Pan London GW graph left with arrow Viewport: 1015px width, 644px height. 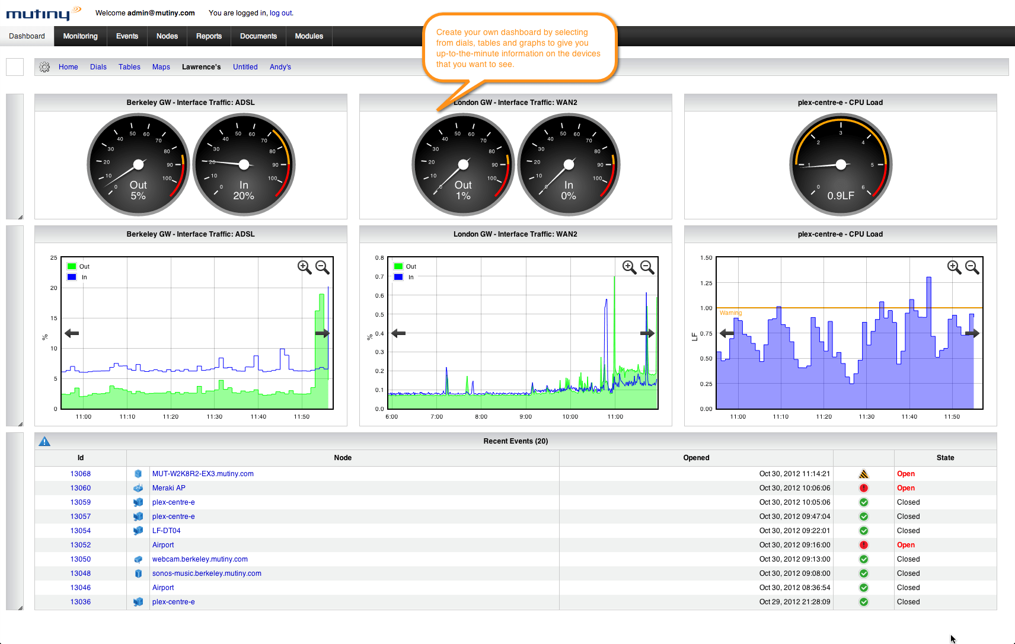(x=398, y=333)
